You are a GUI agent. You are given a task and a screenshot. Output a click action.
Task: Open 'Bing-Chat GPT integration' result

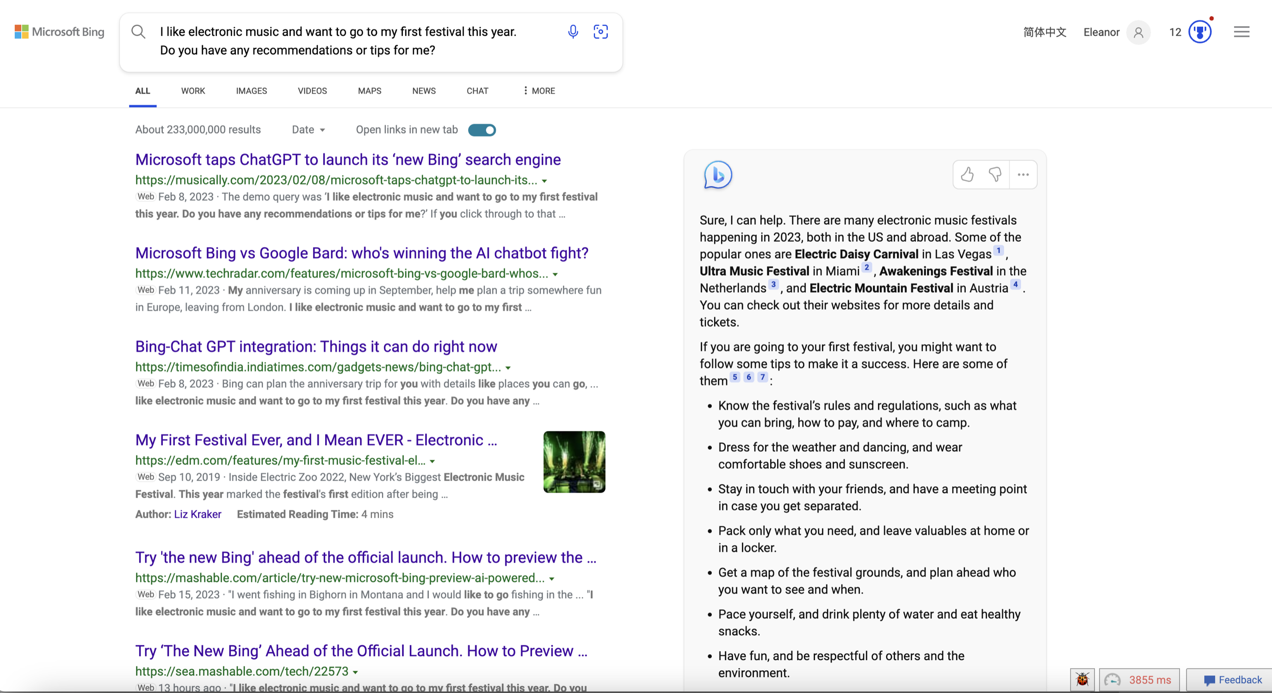316,347
